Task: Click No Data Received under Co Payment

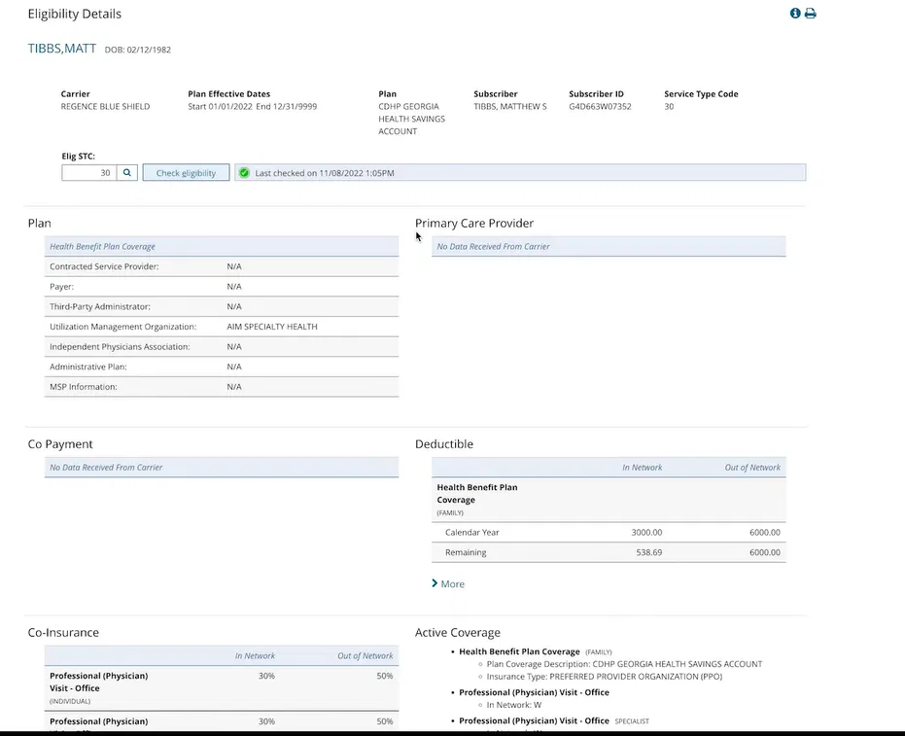Action: (x=106, y=467)
